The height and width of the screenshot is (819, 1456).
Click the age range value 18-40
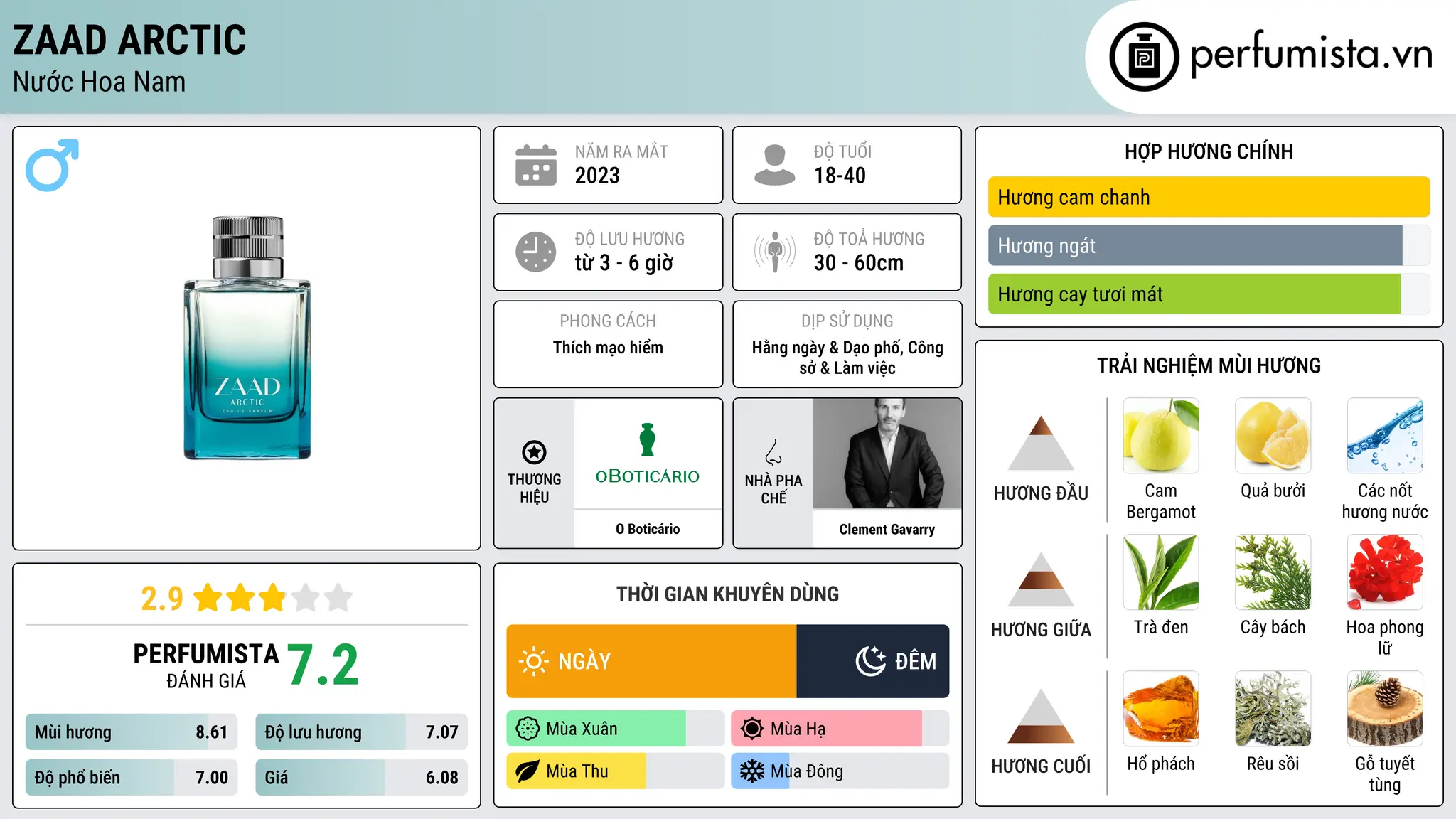point(840,176)
